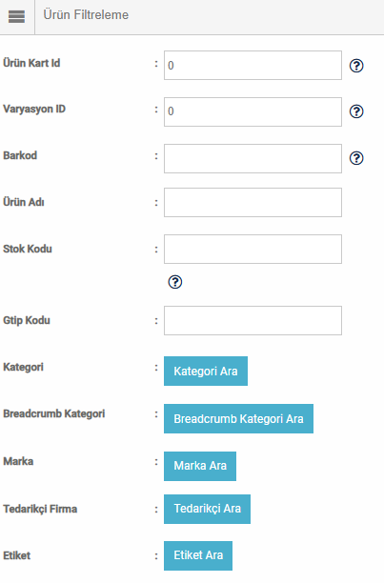Open the hamburger menu icon

tap(17, 17)
